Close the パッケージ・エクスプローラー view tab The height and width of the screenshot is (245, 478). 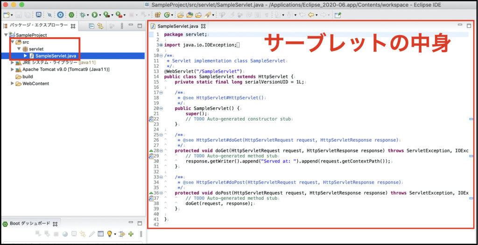click(x=73, y=26)
